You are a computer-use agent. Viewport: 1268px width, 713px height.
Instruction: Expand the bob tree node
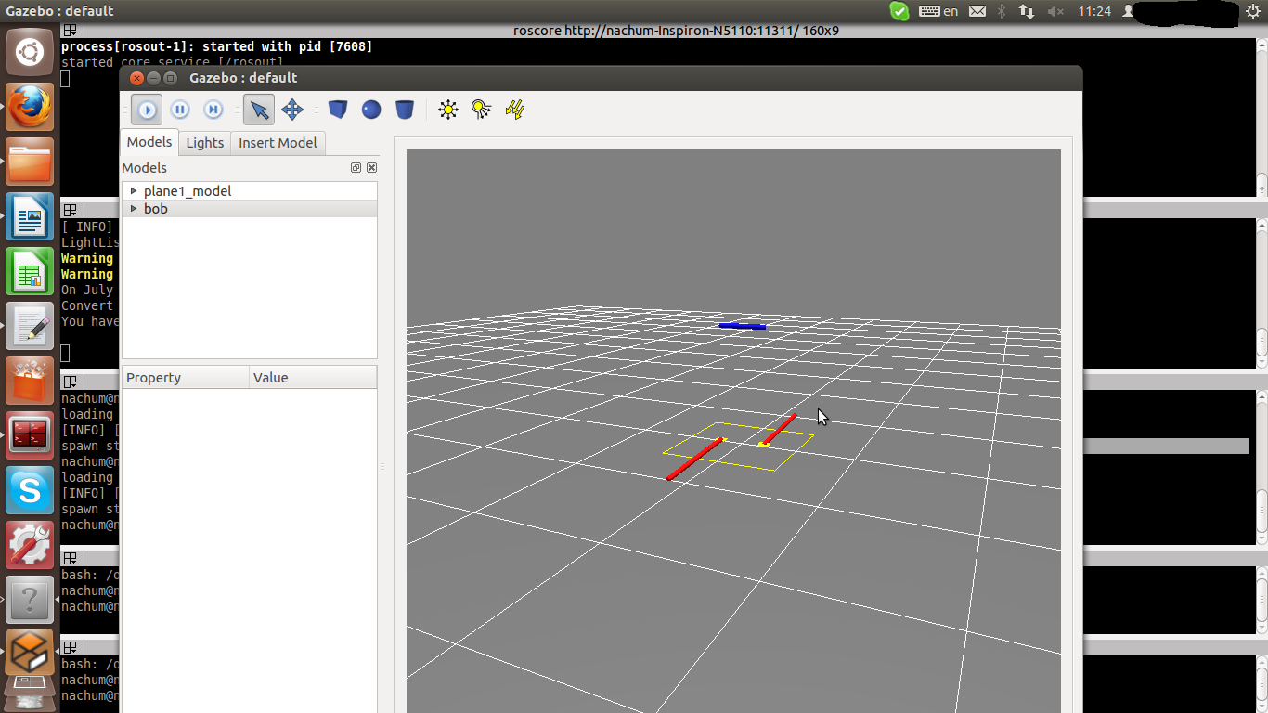[134, 209]
